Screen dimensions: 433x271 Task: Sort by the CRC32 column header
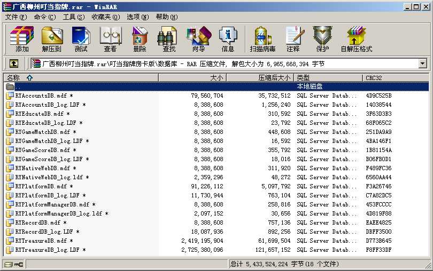click(396, 78)
